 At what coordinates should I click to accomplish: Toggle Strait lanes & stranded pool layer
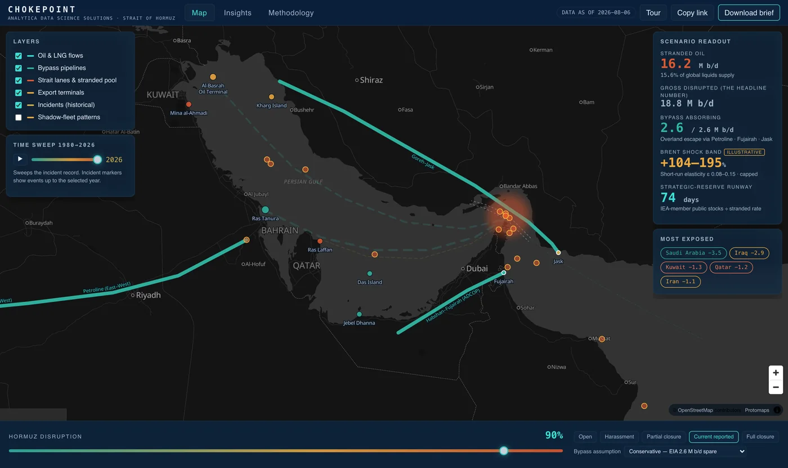pyautogui.click(x=19, y=81)
